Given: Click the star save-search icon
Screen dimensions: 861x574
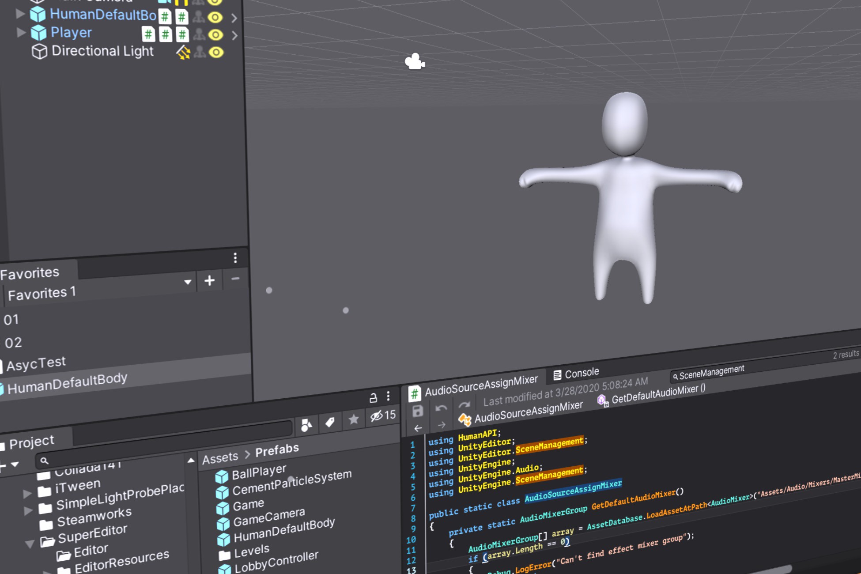Looking at the screenshot, I should click(x=353, y=419).
